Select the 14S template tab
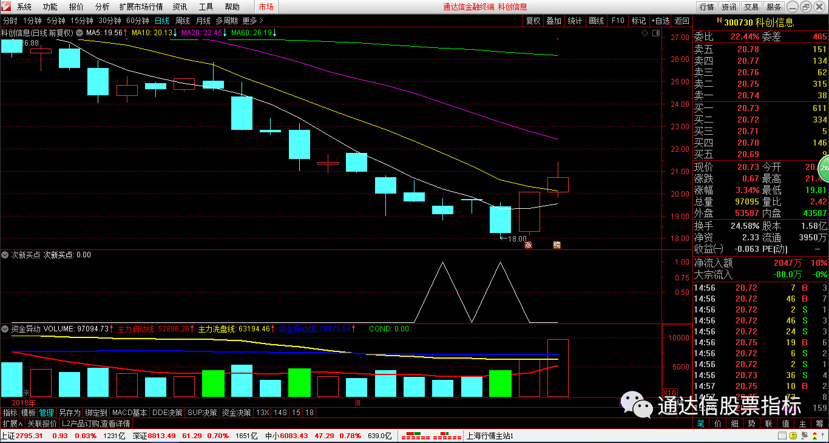 tap(280, 413)
